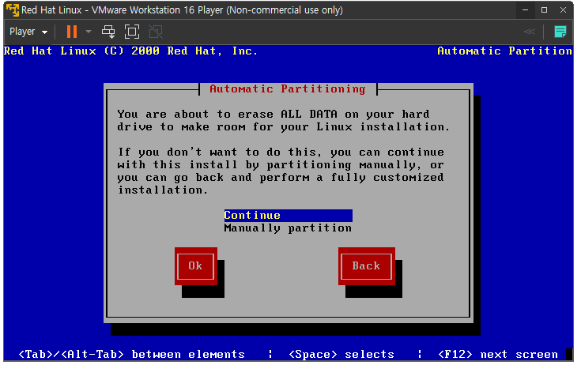Open the VMware notes panel icon
The image size is (581, 365).
coord(560,32)
